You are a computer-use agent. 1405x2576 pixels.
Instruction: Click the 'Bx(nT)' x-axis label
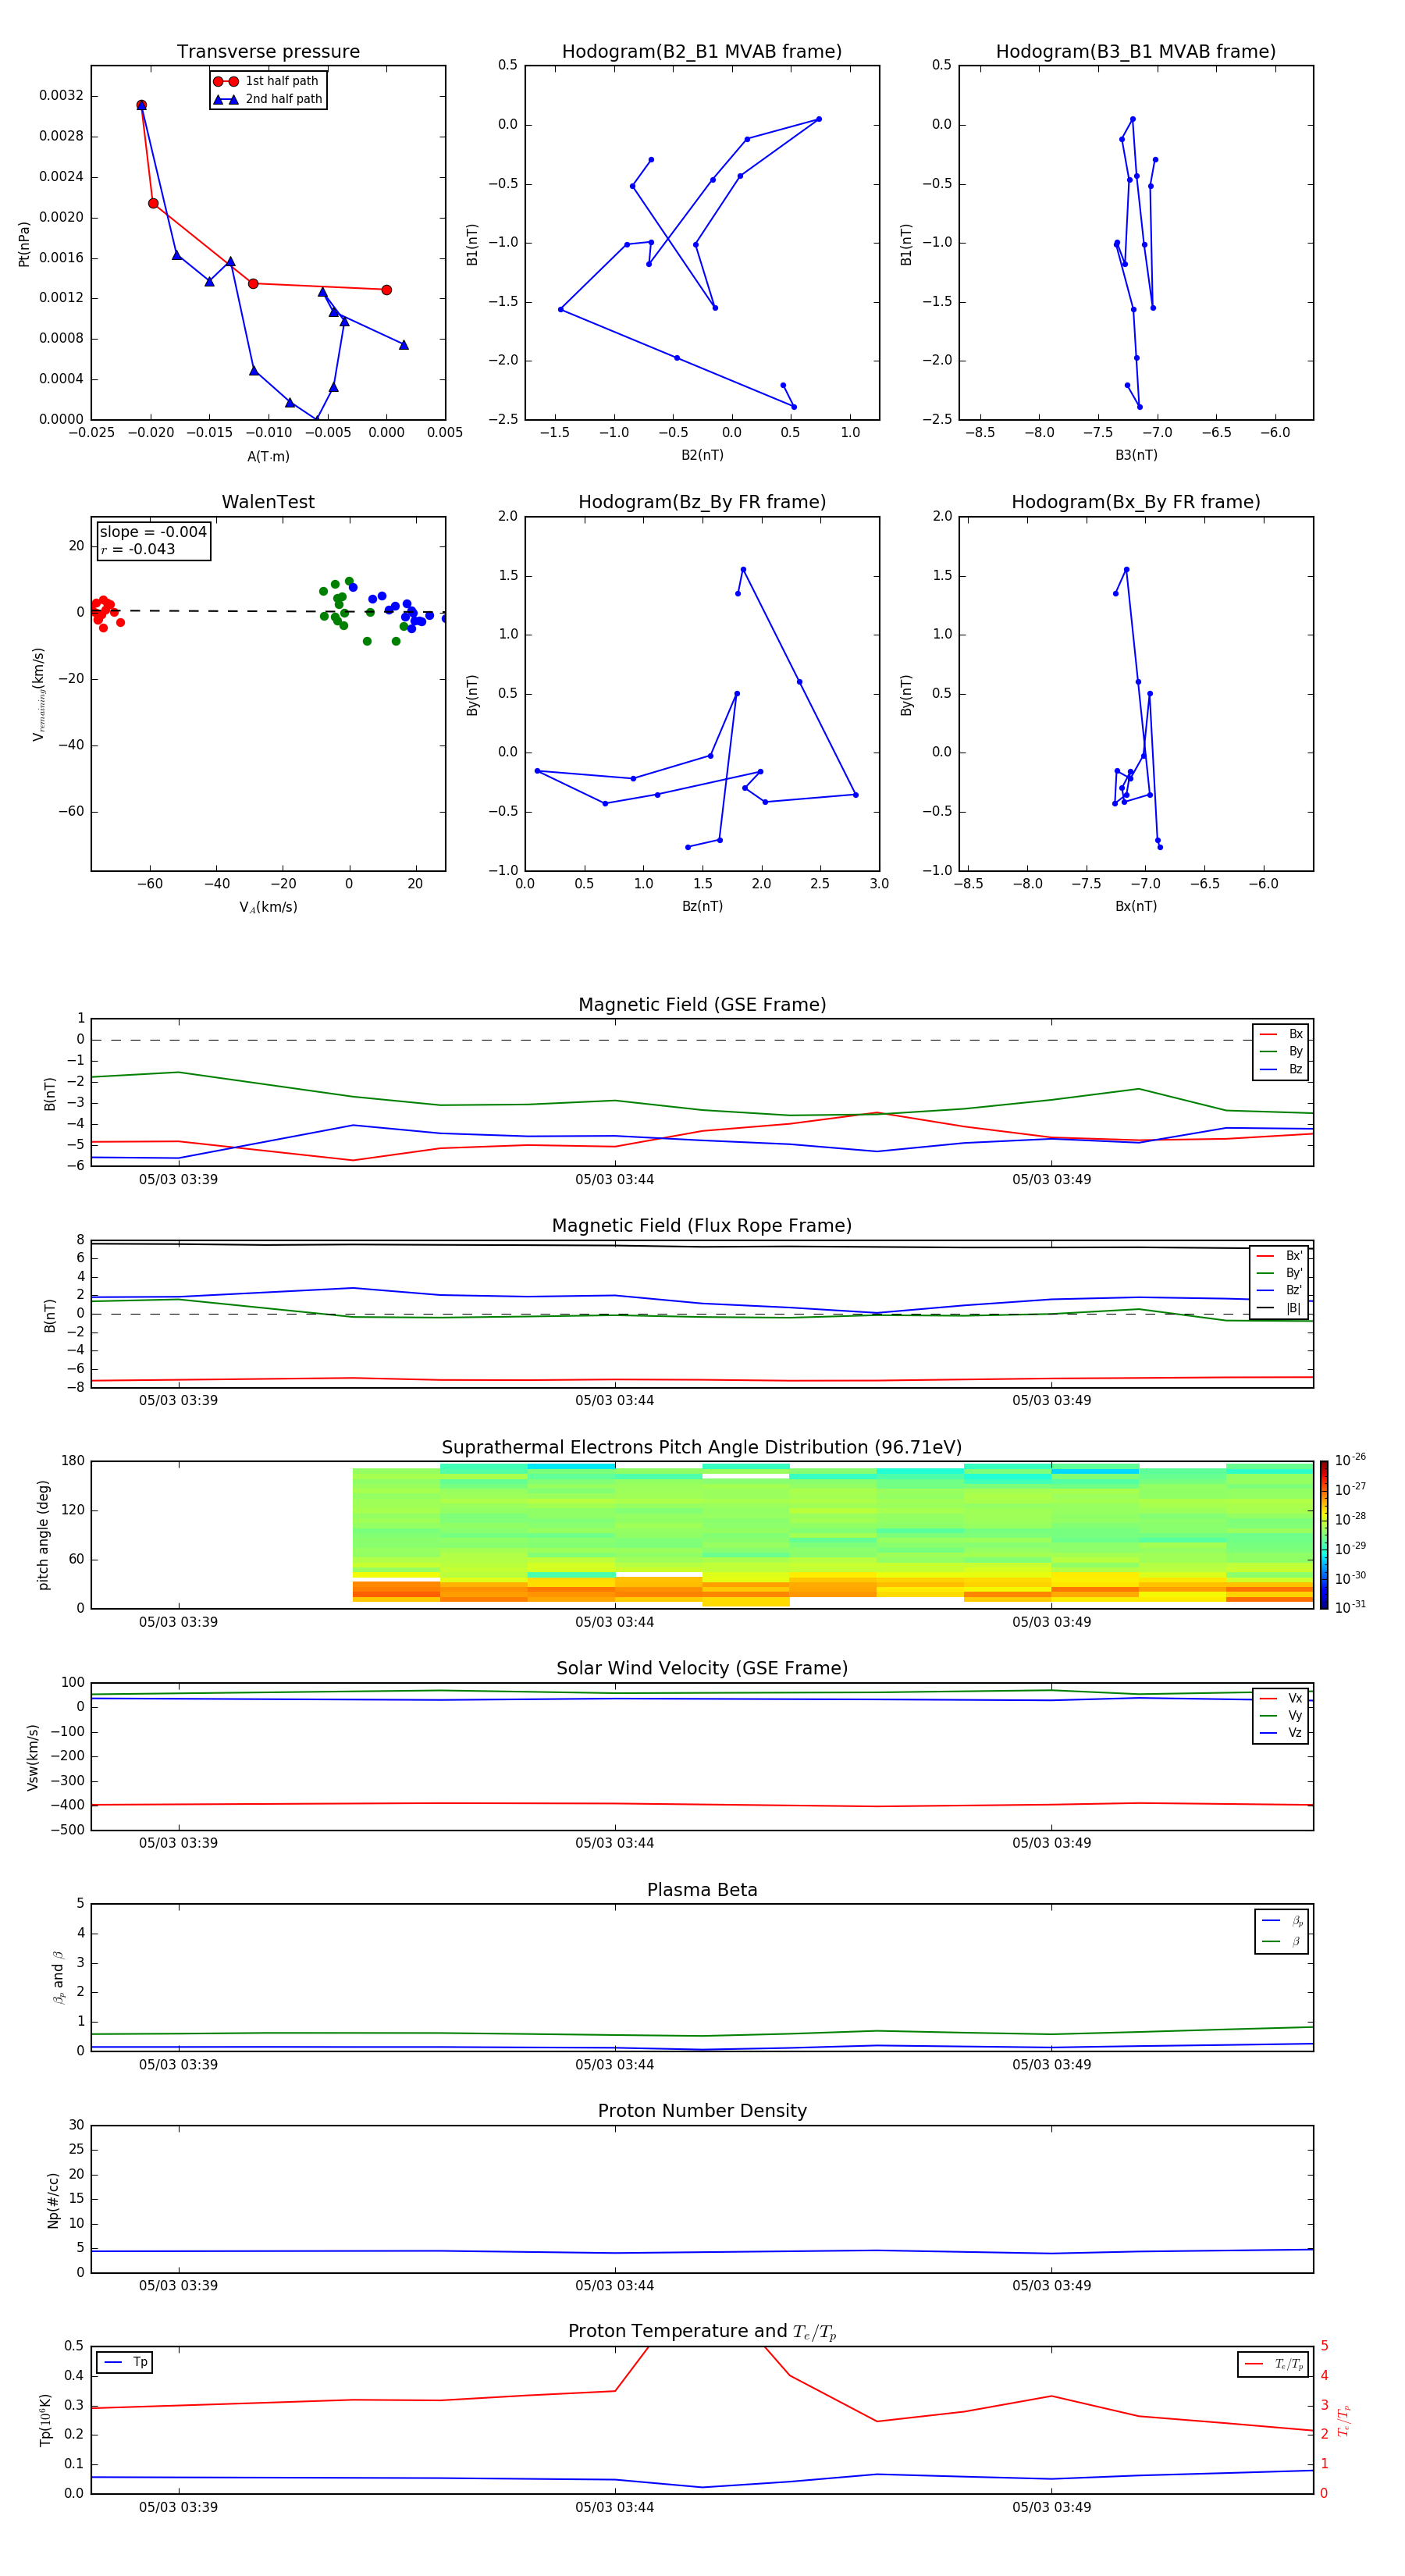coord(1136,906)
